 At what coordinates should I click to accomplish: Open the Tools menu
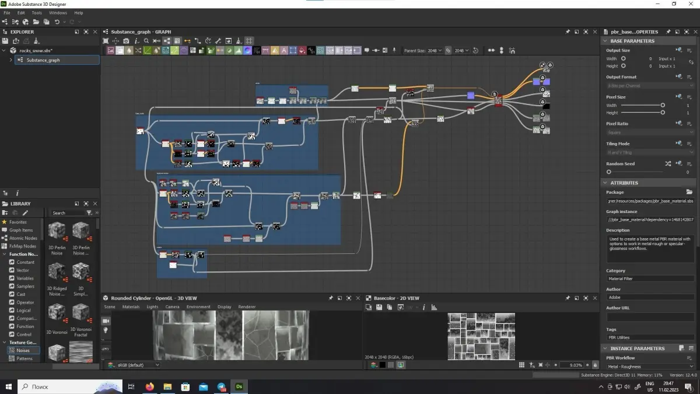pyautogui.click(x=37, y=12)
